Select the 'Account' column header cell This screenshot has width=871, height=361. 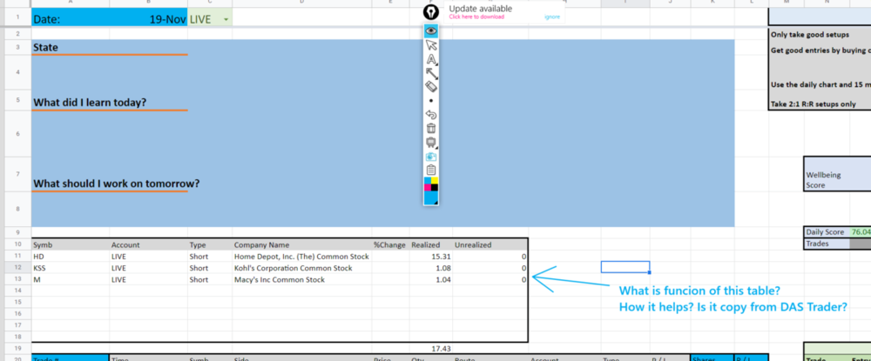point(149,244)
